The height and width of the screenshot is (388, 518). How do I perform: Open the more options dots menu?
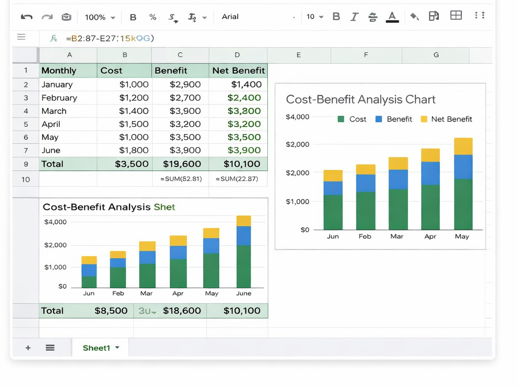click(479, 15)
